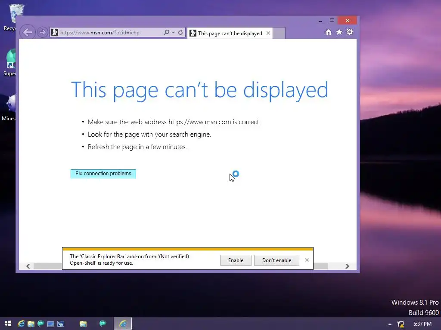Click 'Look for the page with your search engine'
Image resolution: width=441 pixels, height=330 pixels.
tap(149, 134)
